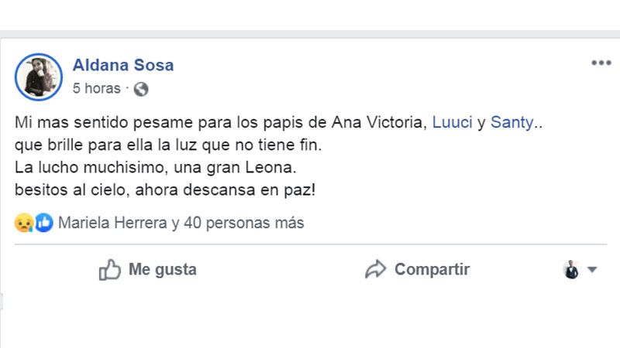Click the "5 horas" timestamp
This screenshot has height=348, width=620.
(x=97, y=89)
